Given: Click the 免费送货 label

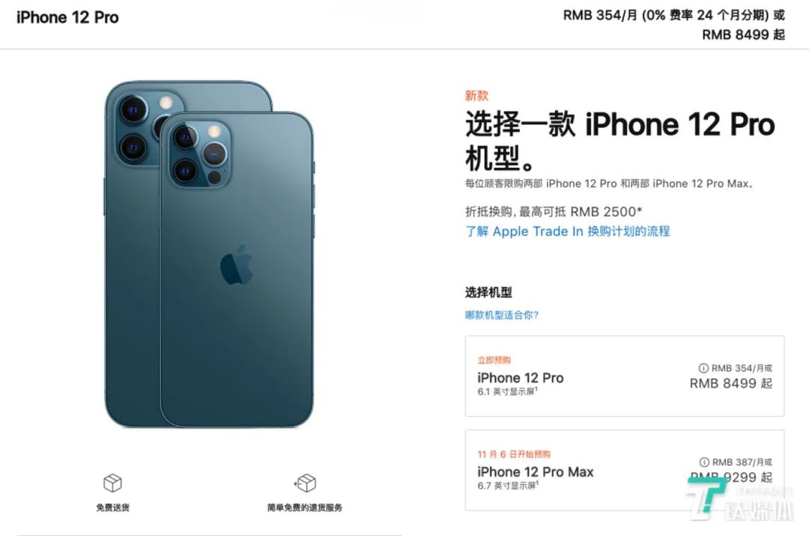Looking at the screenshot, I should click(x=112, y=508).
